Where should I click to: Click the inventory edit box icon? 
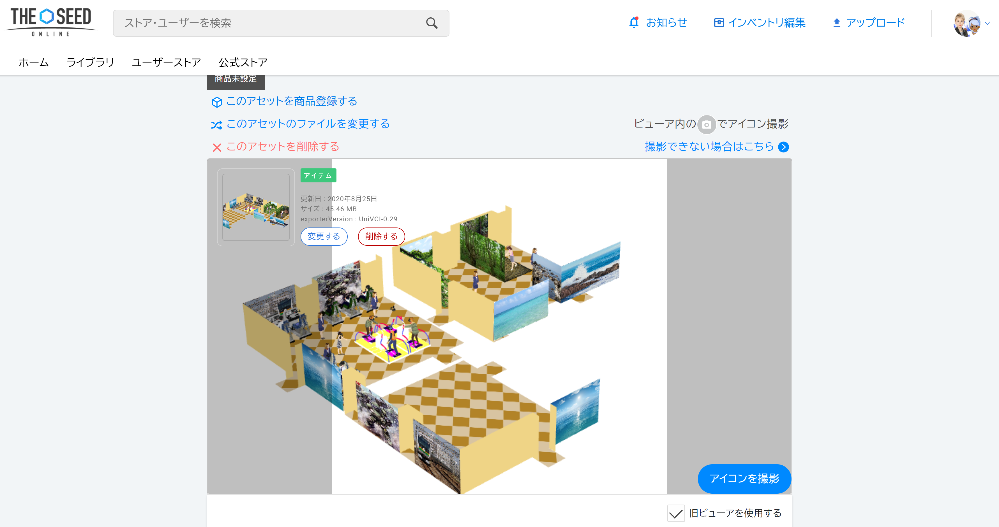coord(719,23)
